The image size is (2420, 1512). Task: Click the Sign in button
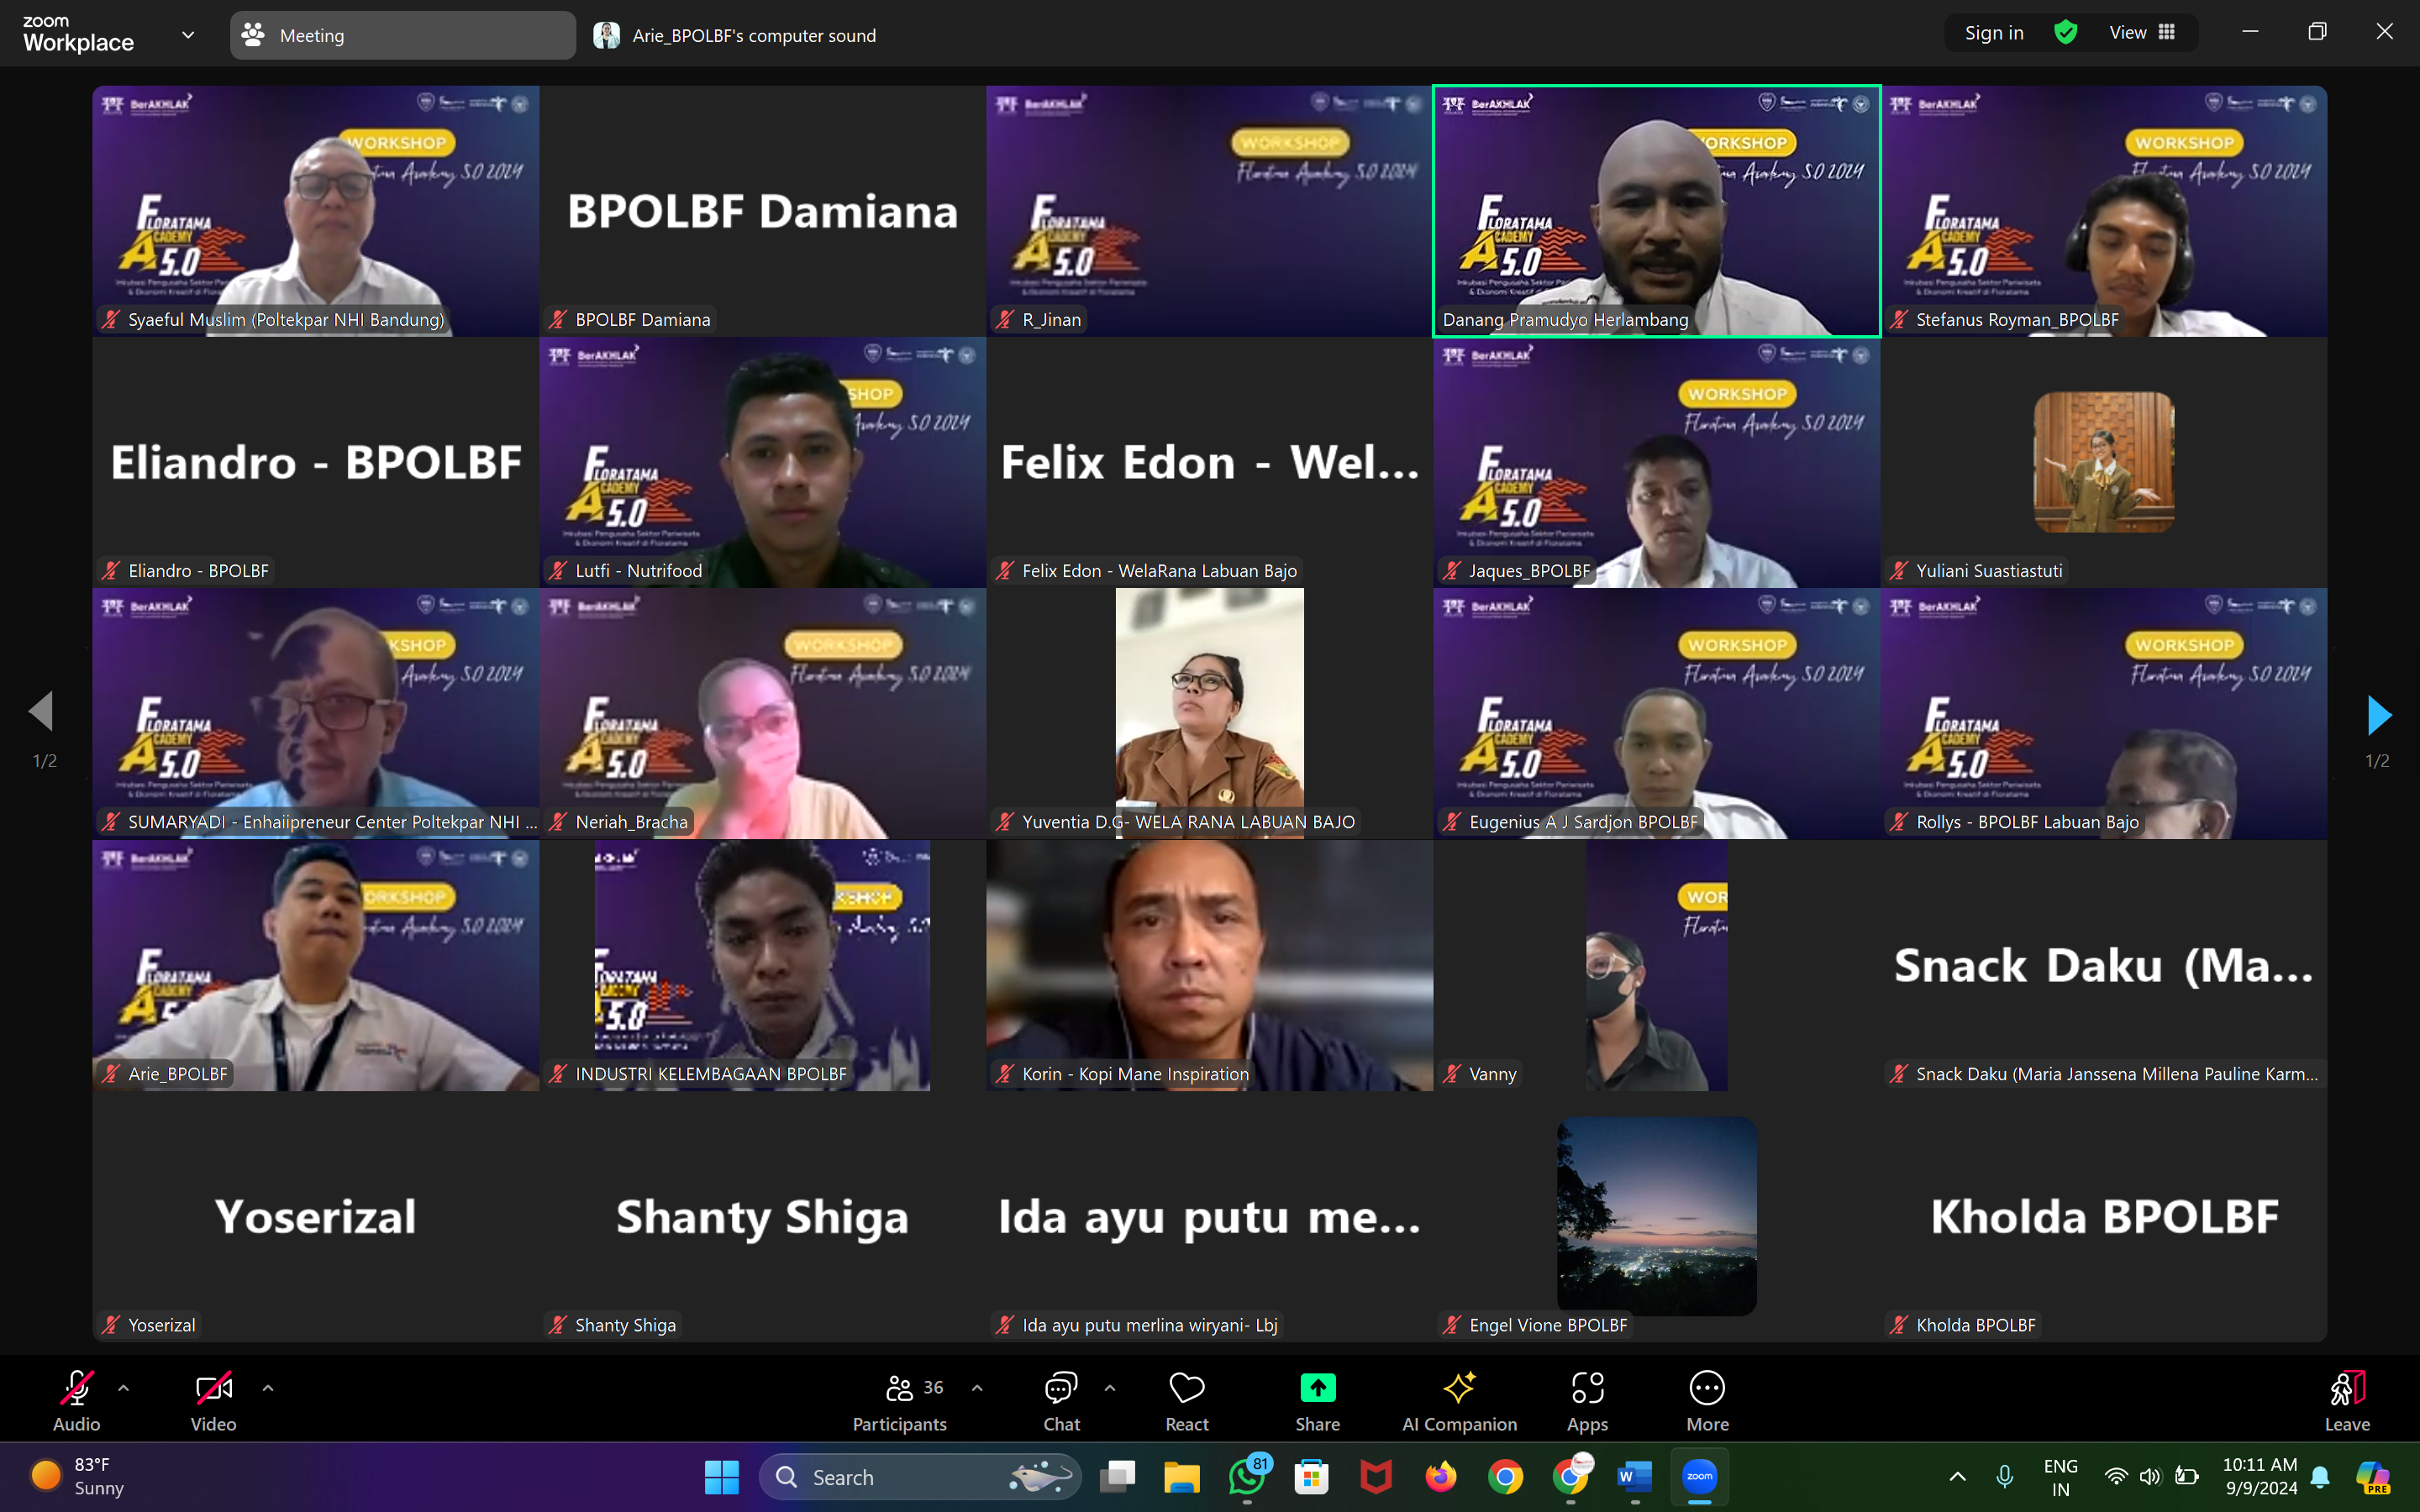coord(1993,32)
